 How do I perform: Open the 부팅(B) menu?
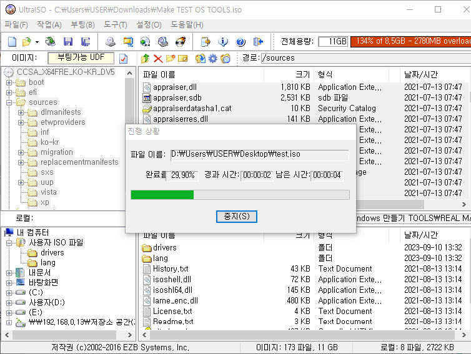pos(82,24)
